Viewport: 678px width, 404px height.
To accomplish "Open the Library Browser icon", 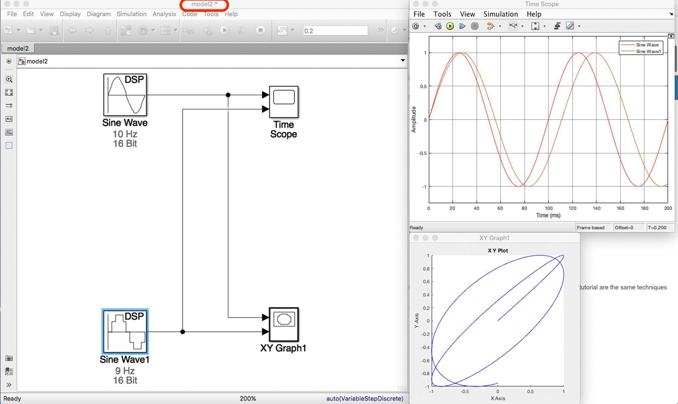I will 126,30.
